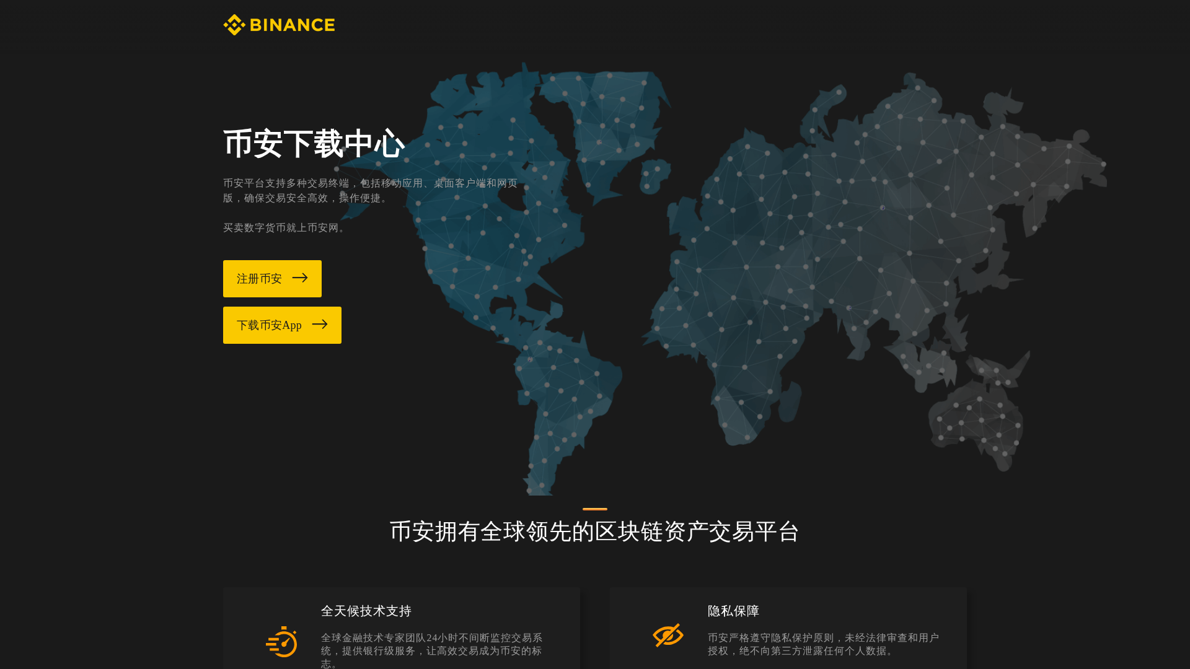The image size is (1190, 669).
Task: Click the stopwatch icon for 全天候技术支持
Action: click(x=282, y=642)
